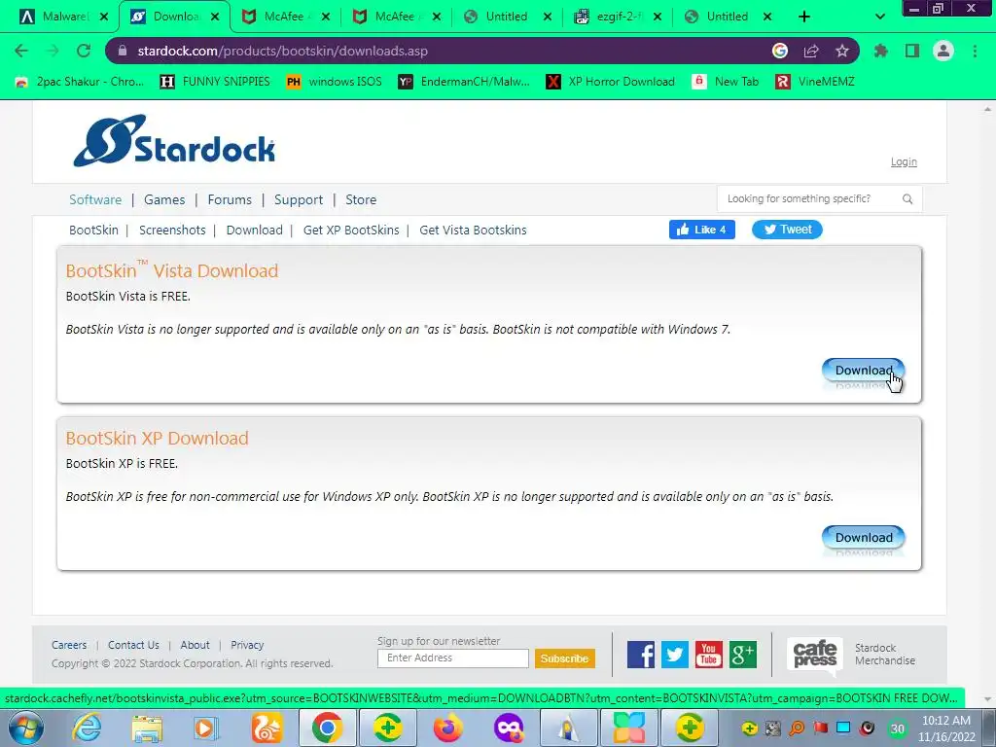Open the Store menu item
This screenshot has height=747, width=996.
(x=361, y=199)
